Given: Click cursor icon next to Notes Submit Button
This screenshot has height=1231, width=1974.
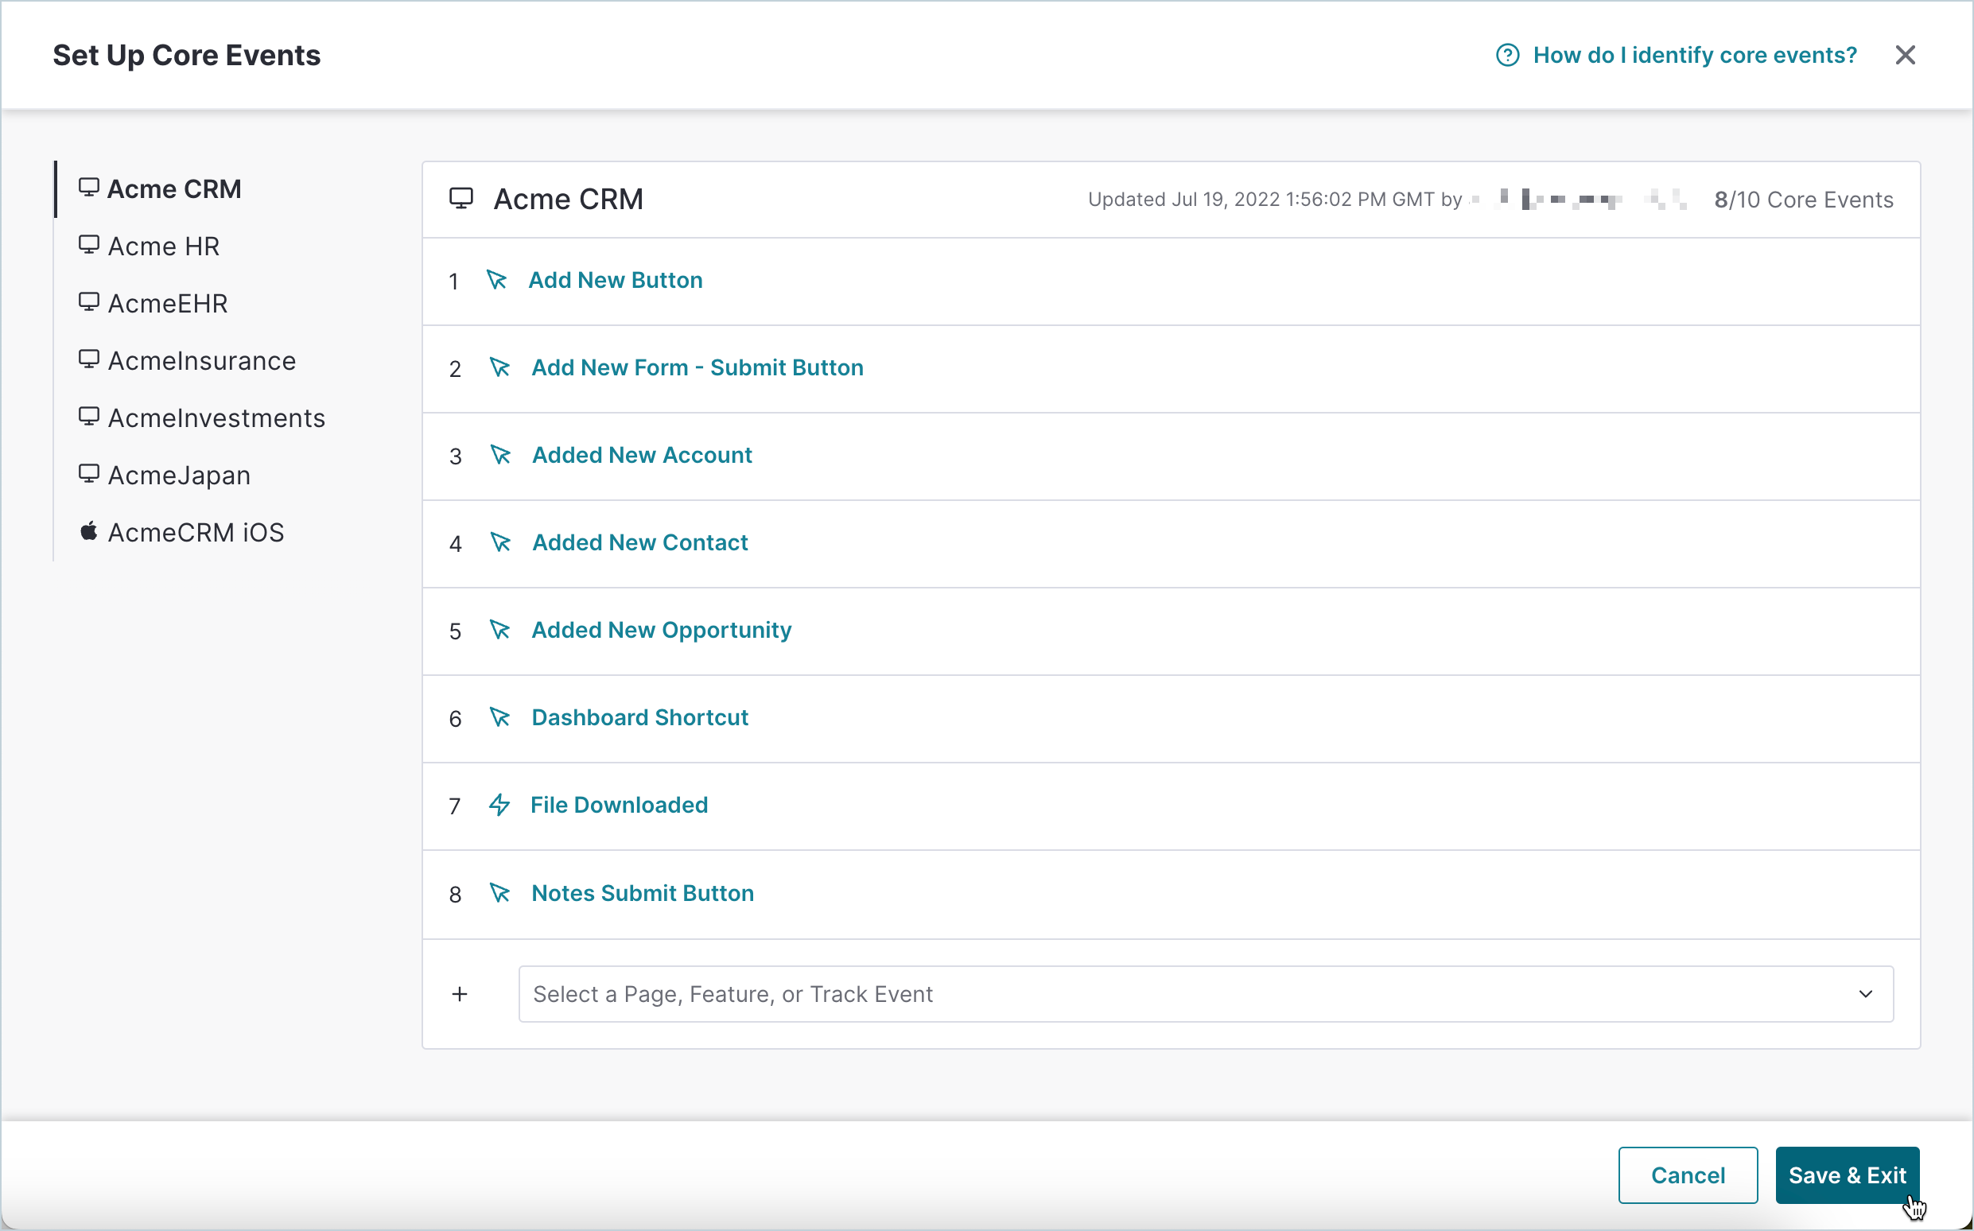Looking at the screenshot, I should (499, 893).
